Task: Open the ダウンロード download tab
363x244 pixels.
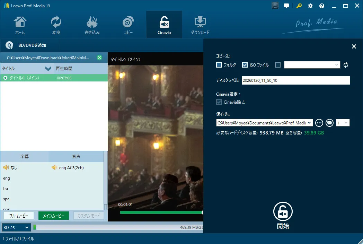Action: pyautogui.click(x=200, y=25)
